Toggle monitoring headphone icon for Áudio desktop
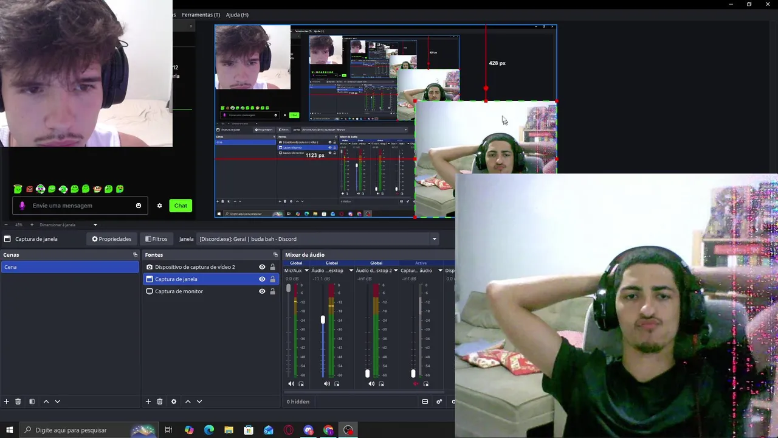The height and width of the screenshot is (438, 778). (337, 384)
